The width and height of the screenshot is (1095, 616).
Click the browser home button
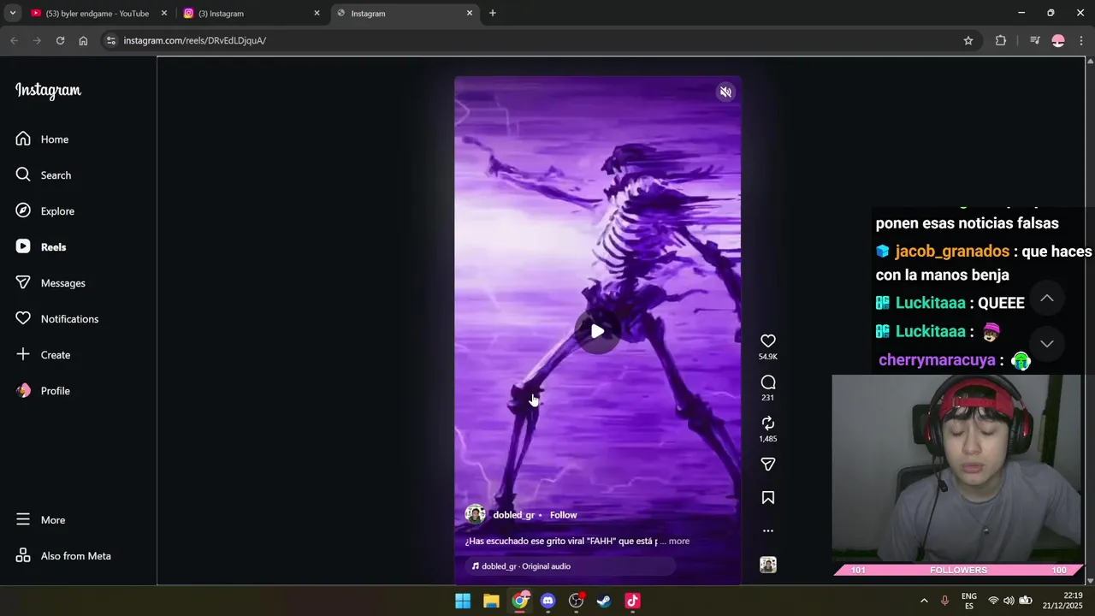[83, 40]
